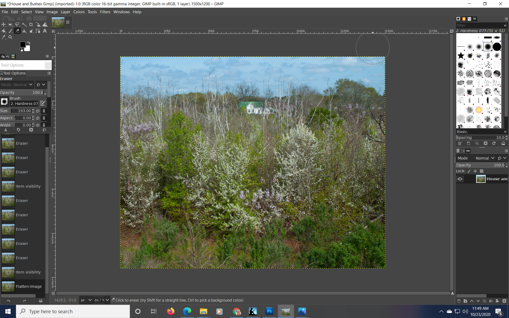The height and width of the screenshot is (318, 509).
Task: Hide the House and Bushes layer
Action: (x=460, y=179)
